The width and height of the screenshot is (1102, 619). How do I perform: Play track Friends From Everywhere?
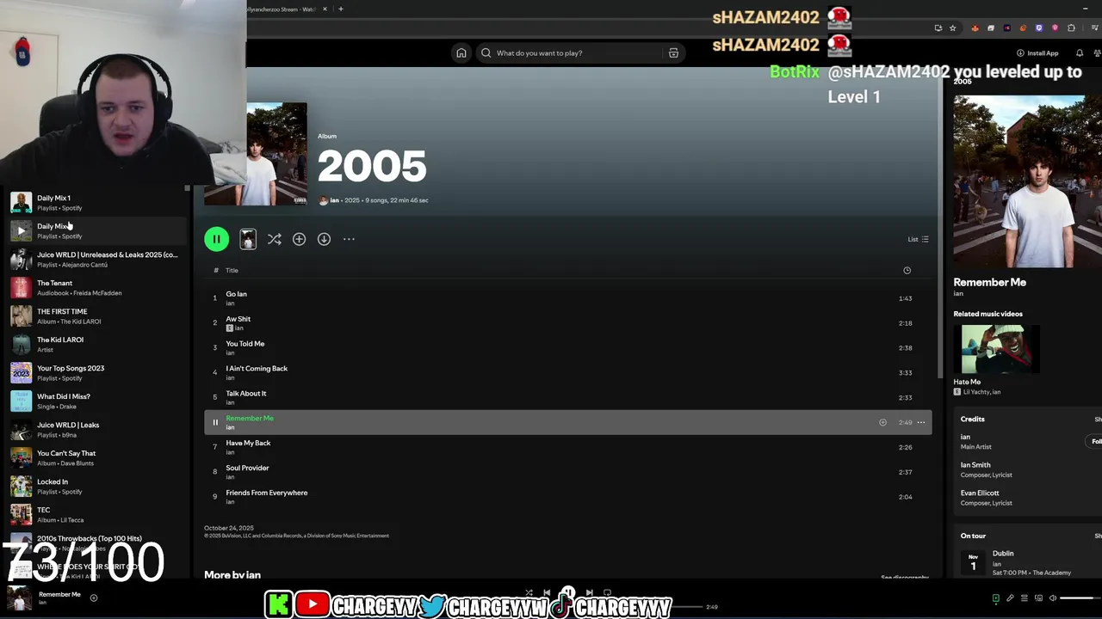568,497
